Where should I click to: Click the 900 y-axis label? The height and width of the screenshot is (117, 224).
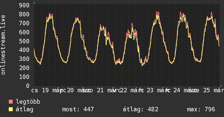(24, 5)
